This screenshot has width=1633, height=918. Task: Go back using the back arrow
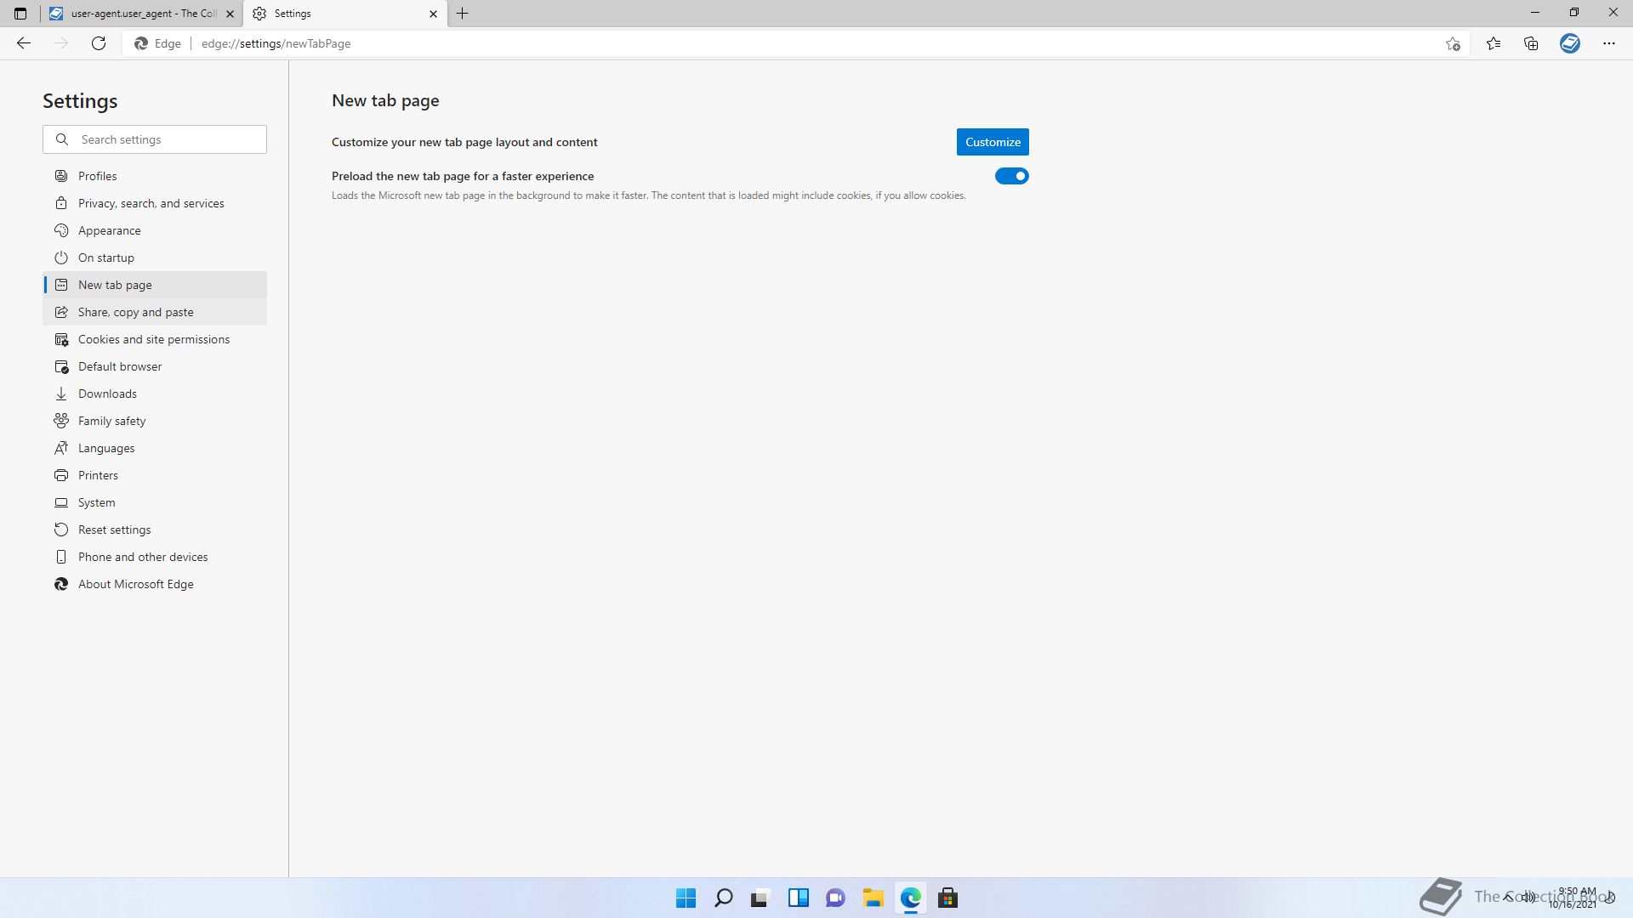tap(24, 43)
